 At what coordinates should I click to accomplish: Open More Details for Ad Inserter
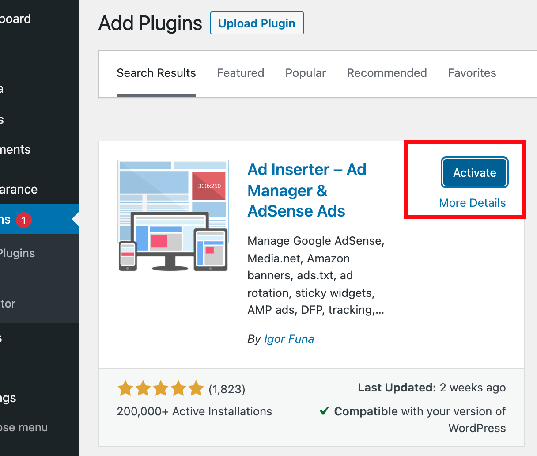[x=473, y=203]
